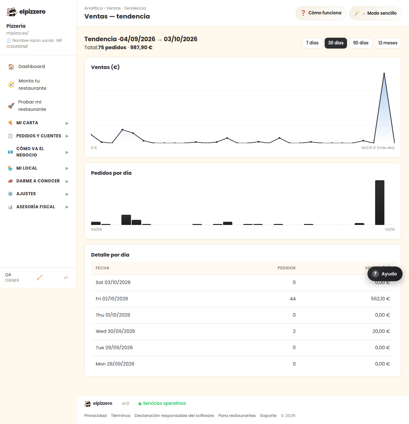The image size is (409, 424).
Task: Open the Dashboard menu item
Action: (x=38, y=66)
